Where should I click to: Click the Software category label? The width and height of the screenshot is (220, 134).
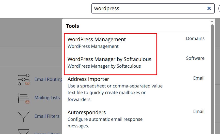195,58
